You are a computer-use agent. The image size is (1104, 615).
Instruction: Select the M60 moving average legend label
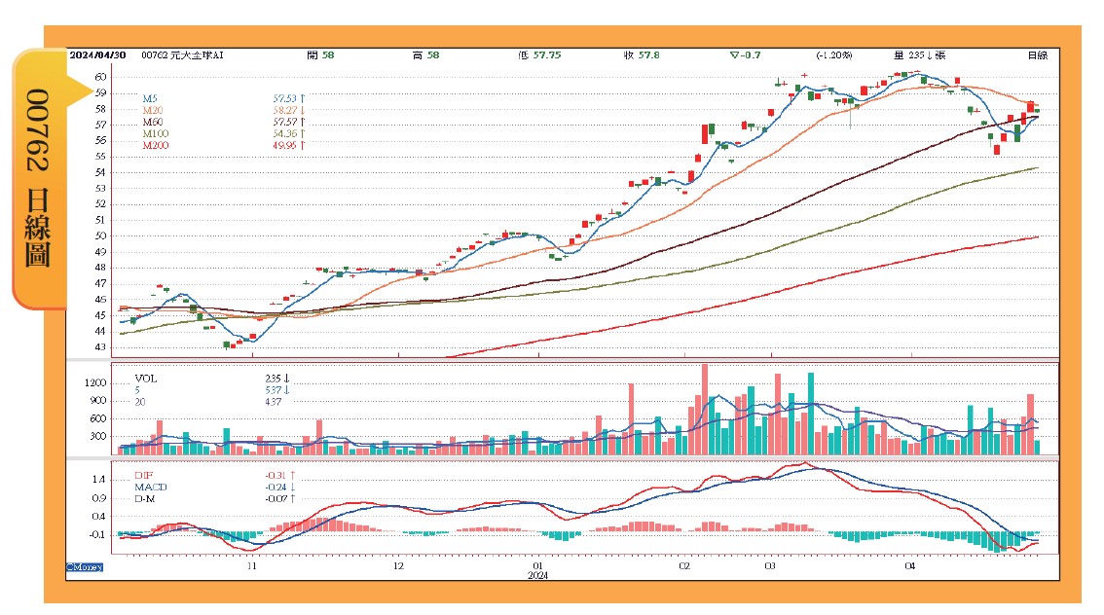click(151, 123)
